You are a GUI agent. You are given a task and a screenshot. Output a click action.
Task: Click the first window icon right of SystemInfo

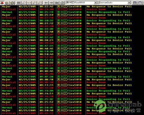tap(135, 3)
